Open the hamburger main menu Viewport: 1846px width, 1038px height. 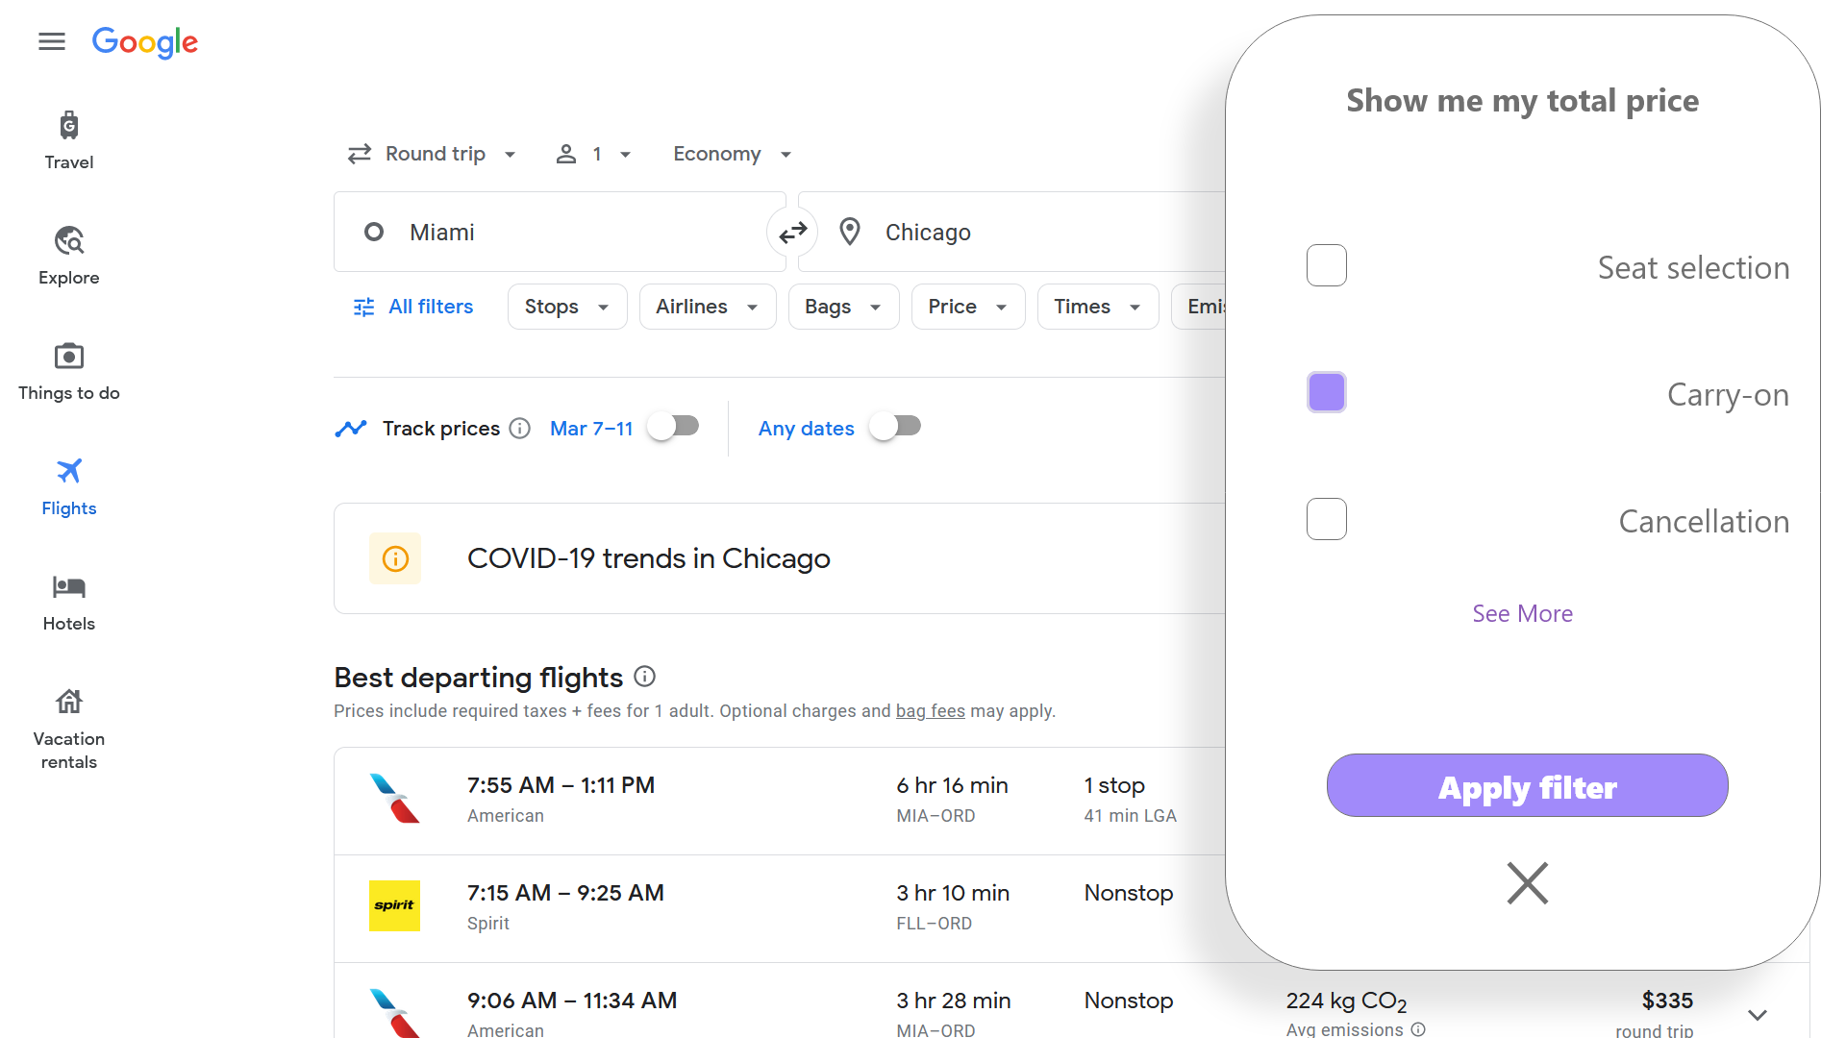click(52, 41)
